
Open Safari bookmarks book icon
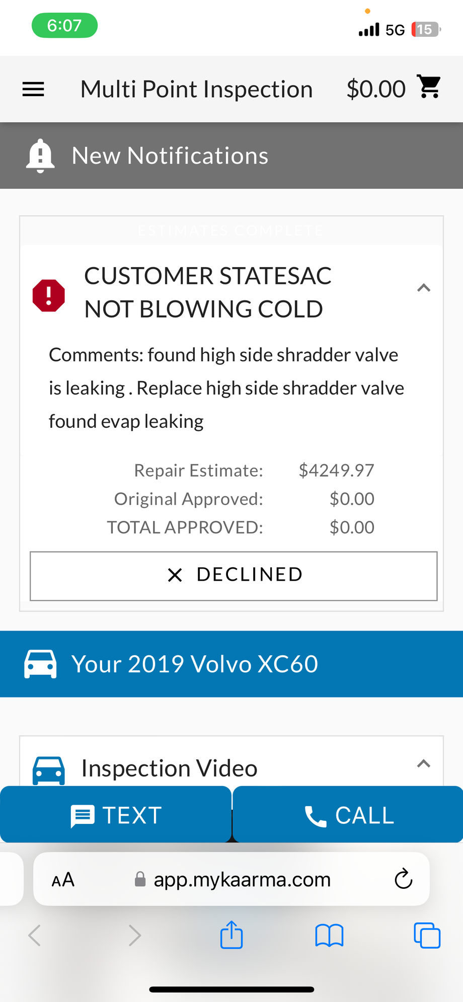pyautogui.click(x=329, y=936)
